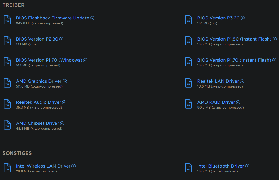The height and width of the screenshot is (180, 279).
Task: Click the '942.8 kB (x-zip-compressed)' size text
Action: (40, 23)
